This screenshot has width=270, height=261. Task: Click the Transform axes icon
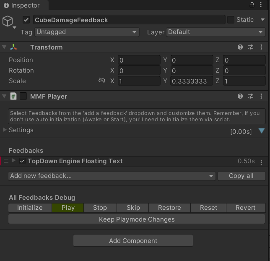(13, 47)
